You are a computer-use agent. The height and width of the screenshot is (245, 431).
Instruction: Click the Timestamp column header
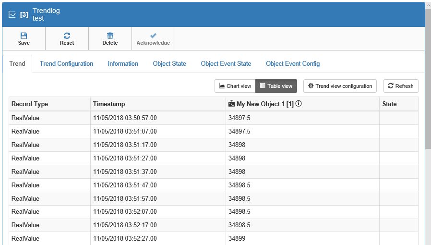(109, 104)
